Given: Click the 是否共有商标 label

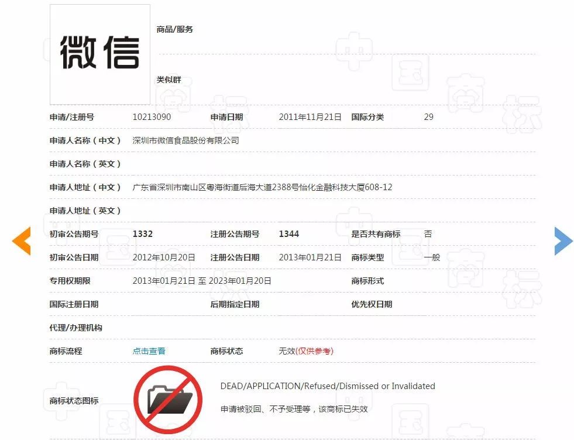Looking at the screenshot, I should 376,234.
